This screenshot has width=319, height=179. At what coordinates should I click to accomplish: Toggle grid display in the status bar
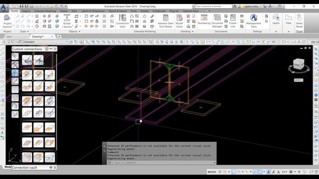click(x=220, y=172)
